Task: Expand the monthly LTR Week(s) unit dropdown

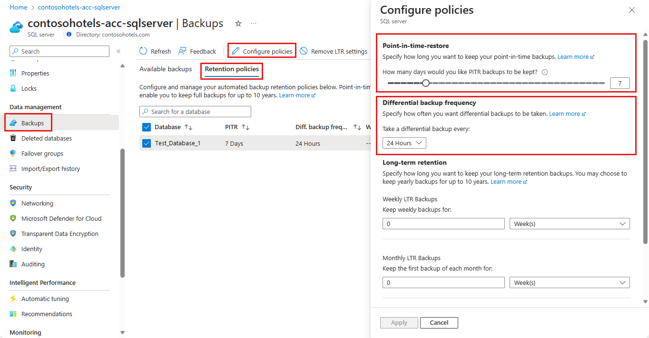Action: [x=569, y=282]
